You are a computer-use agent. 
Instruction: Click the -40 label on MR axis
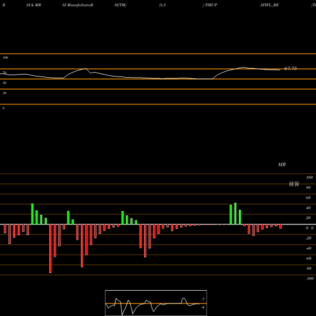pyautogui.click(x=308, y=248)
